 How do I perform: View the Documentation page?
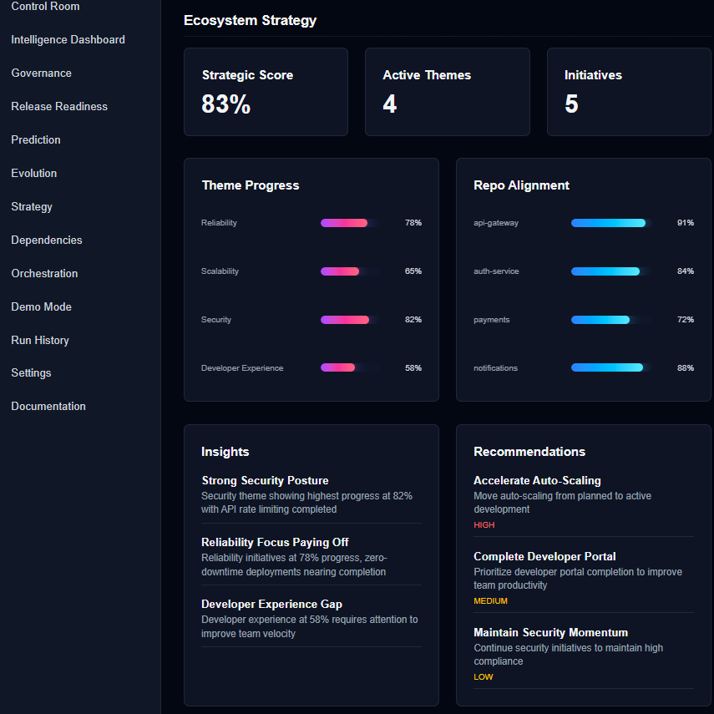coord(48,406)
